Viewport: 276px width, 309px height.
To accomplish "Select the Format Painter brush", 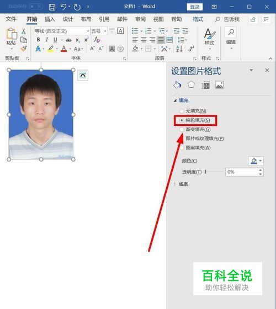I will (24, 49).
